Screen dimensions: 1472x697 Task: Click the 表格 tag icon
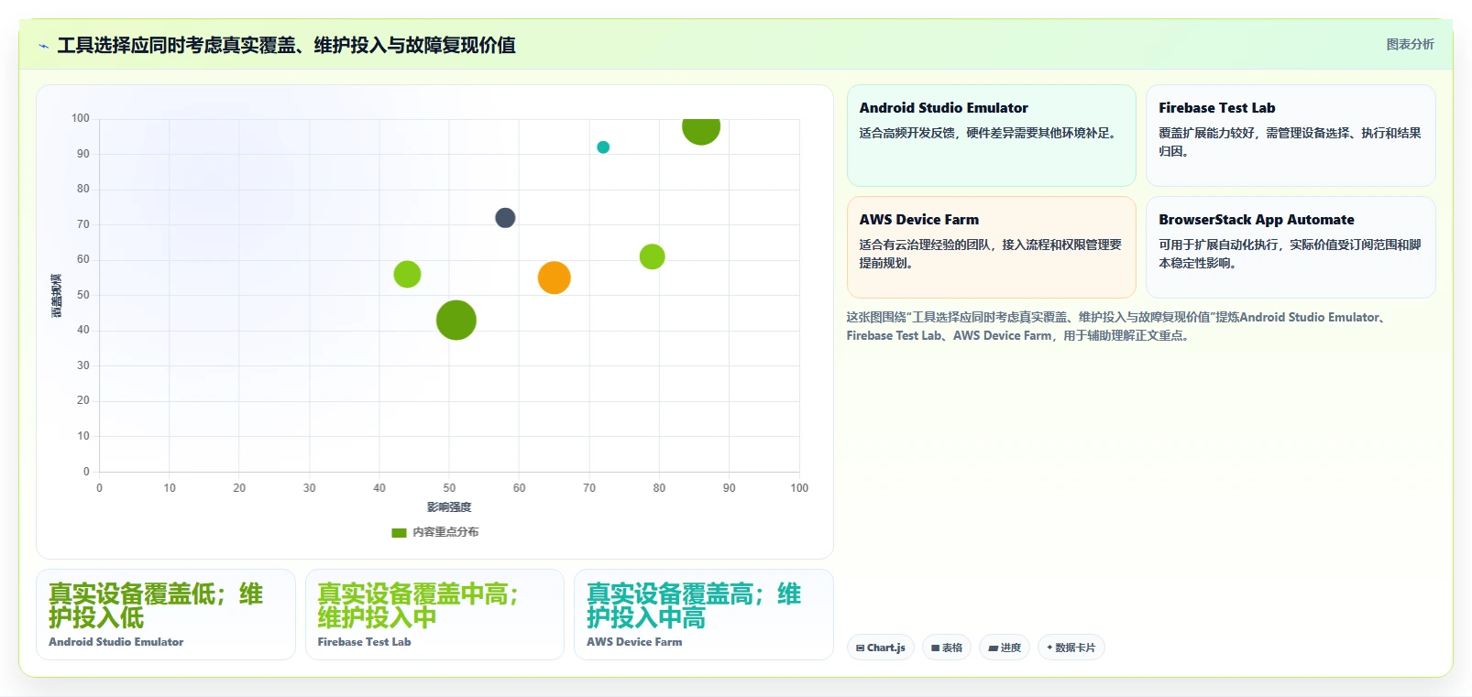[x=936, y=648]
